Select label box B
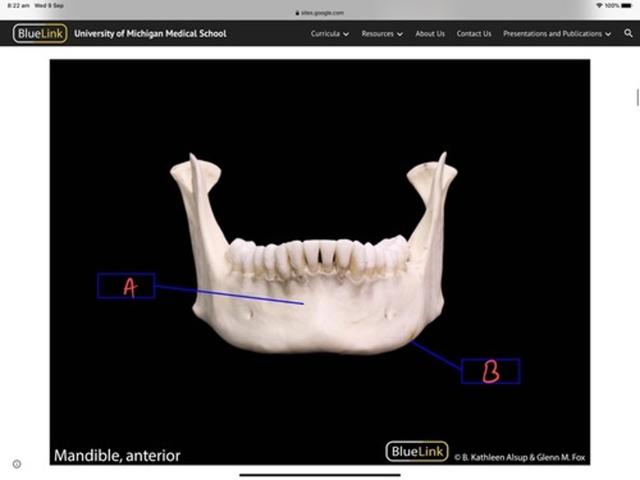 [491, 371]
